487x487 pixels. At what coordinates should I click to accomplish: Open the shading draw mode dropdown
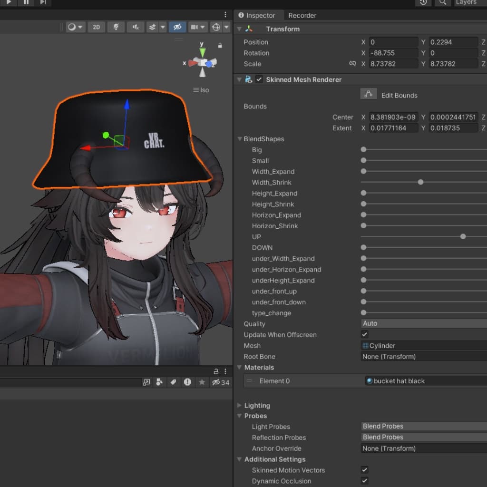pos(75,27)
